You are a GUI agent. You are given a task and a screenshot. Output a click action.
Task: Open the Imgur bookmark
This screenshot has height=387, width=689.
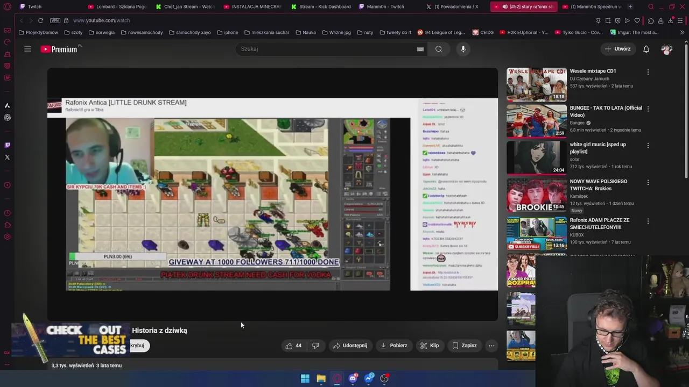pos(634,32)
